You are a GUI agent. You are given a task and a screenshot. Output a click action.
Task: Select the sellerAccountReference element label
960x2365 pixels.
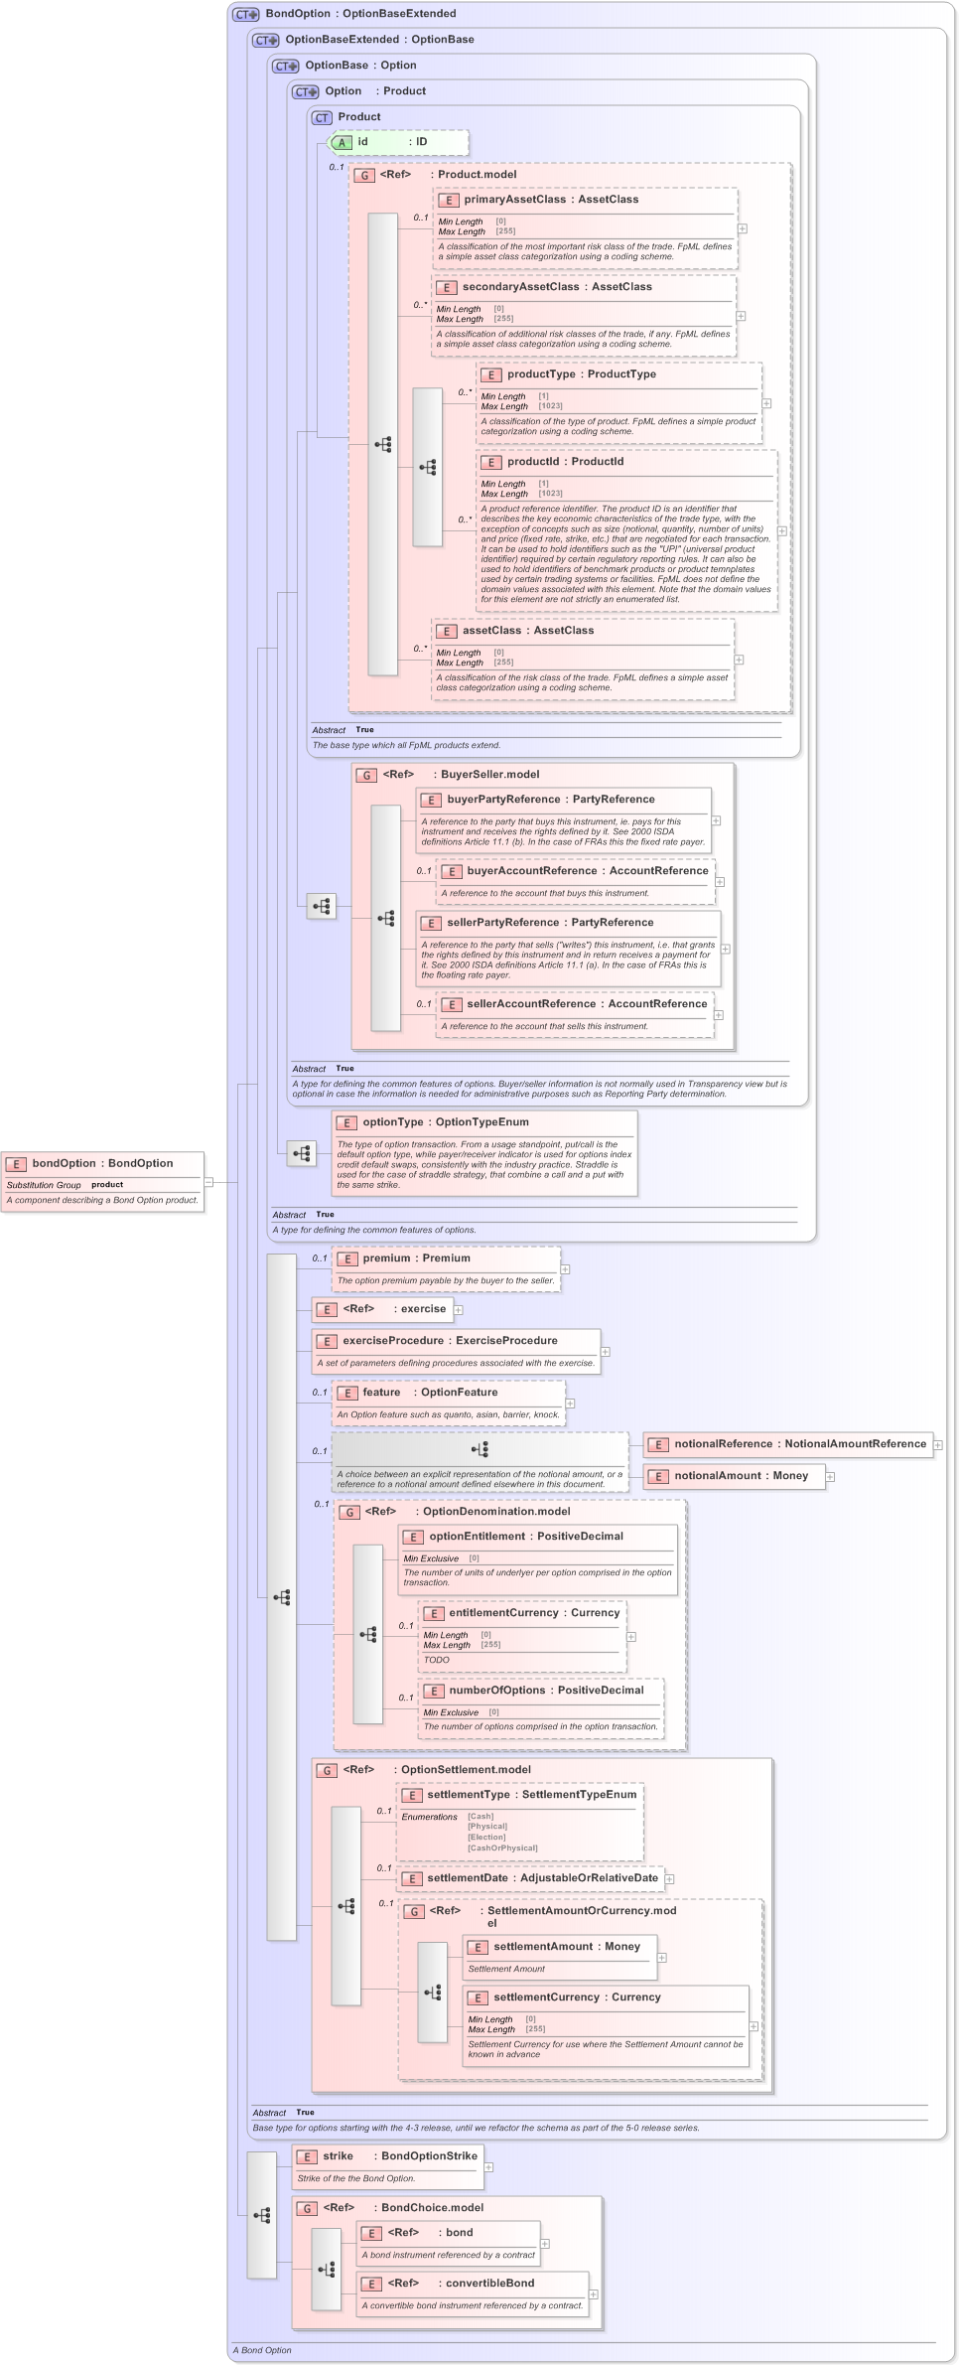587,1004
